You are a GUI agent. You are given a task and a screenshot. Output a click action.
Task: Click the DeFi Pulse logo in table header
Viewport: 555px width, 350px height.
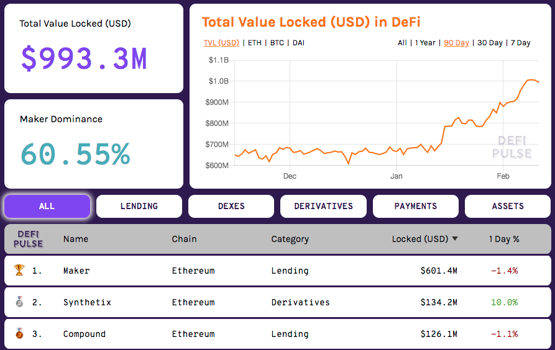[x=28, y=239]
